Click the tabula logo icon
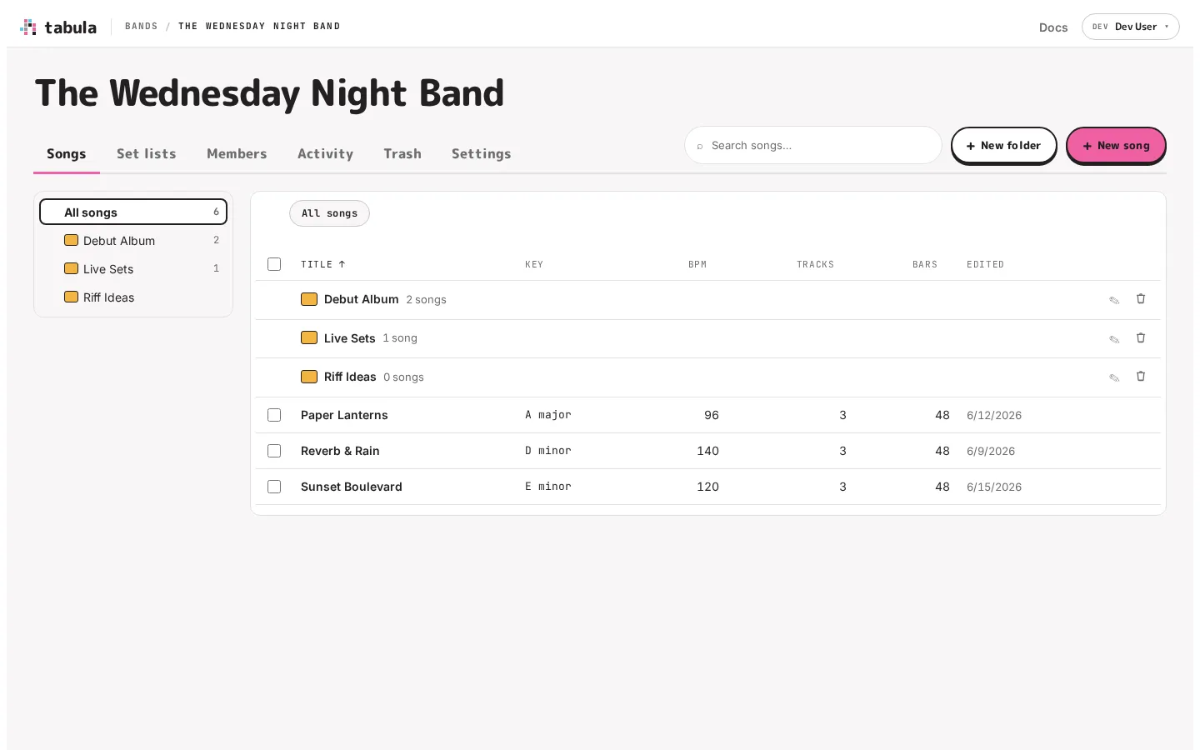This screenshot has width=1200, height=750. [28, 27]
